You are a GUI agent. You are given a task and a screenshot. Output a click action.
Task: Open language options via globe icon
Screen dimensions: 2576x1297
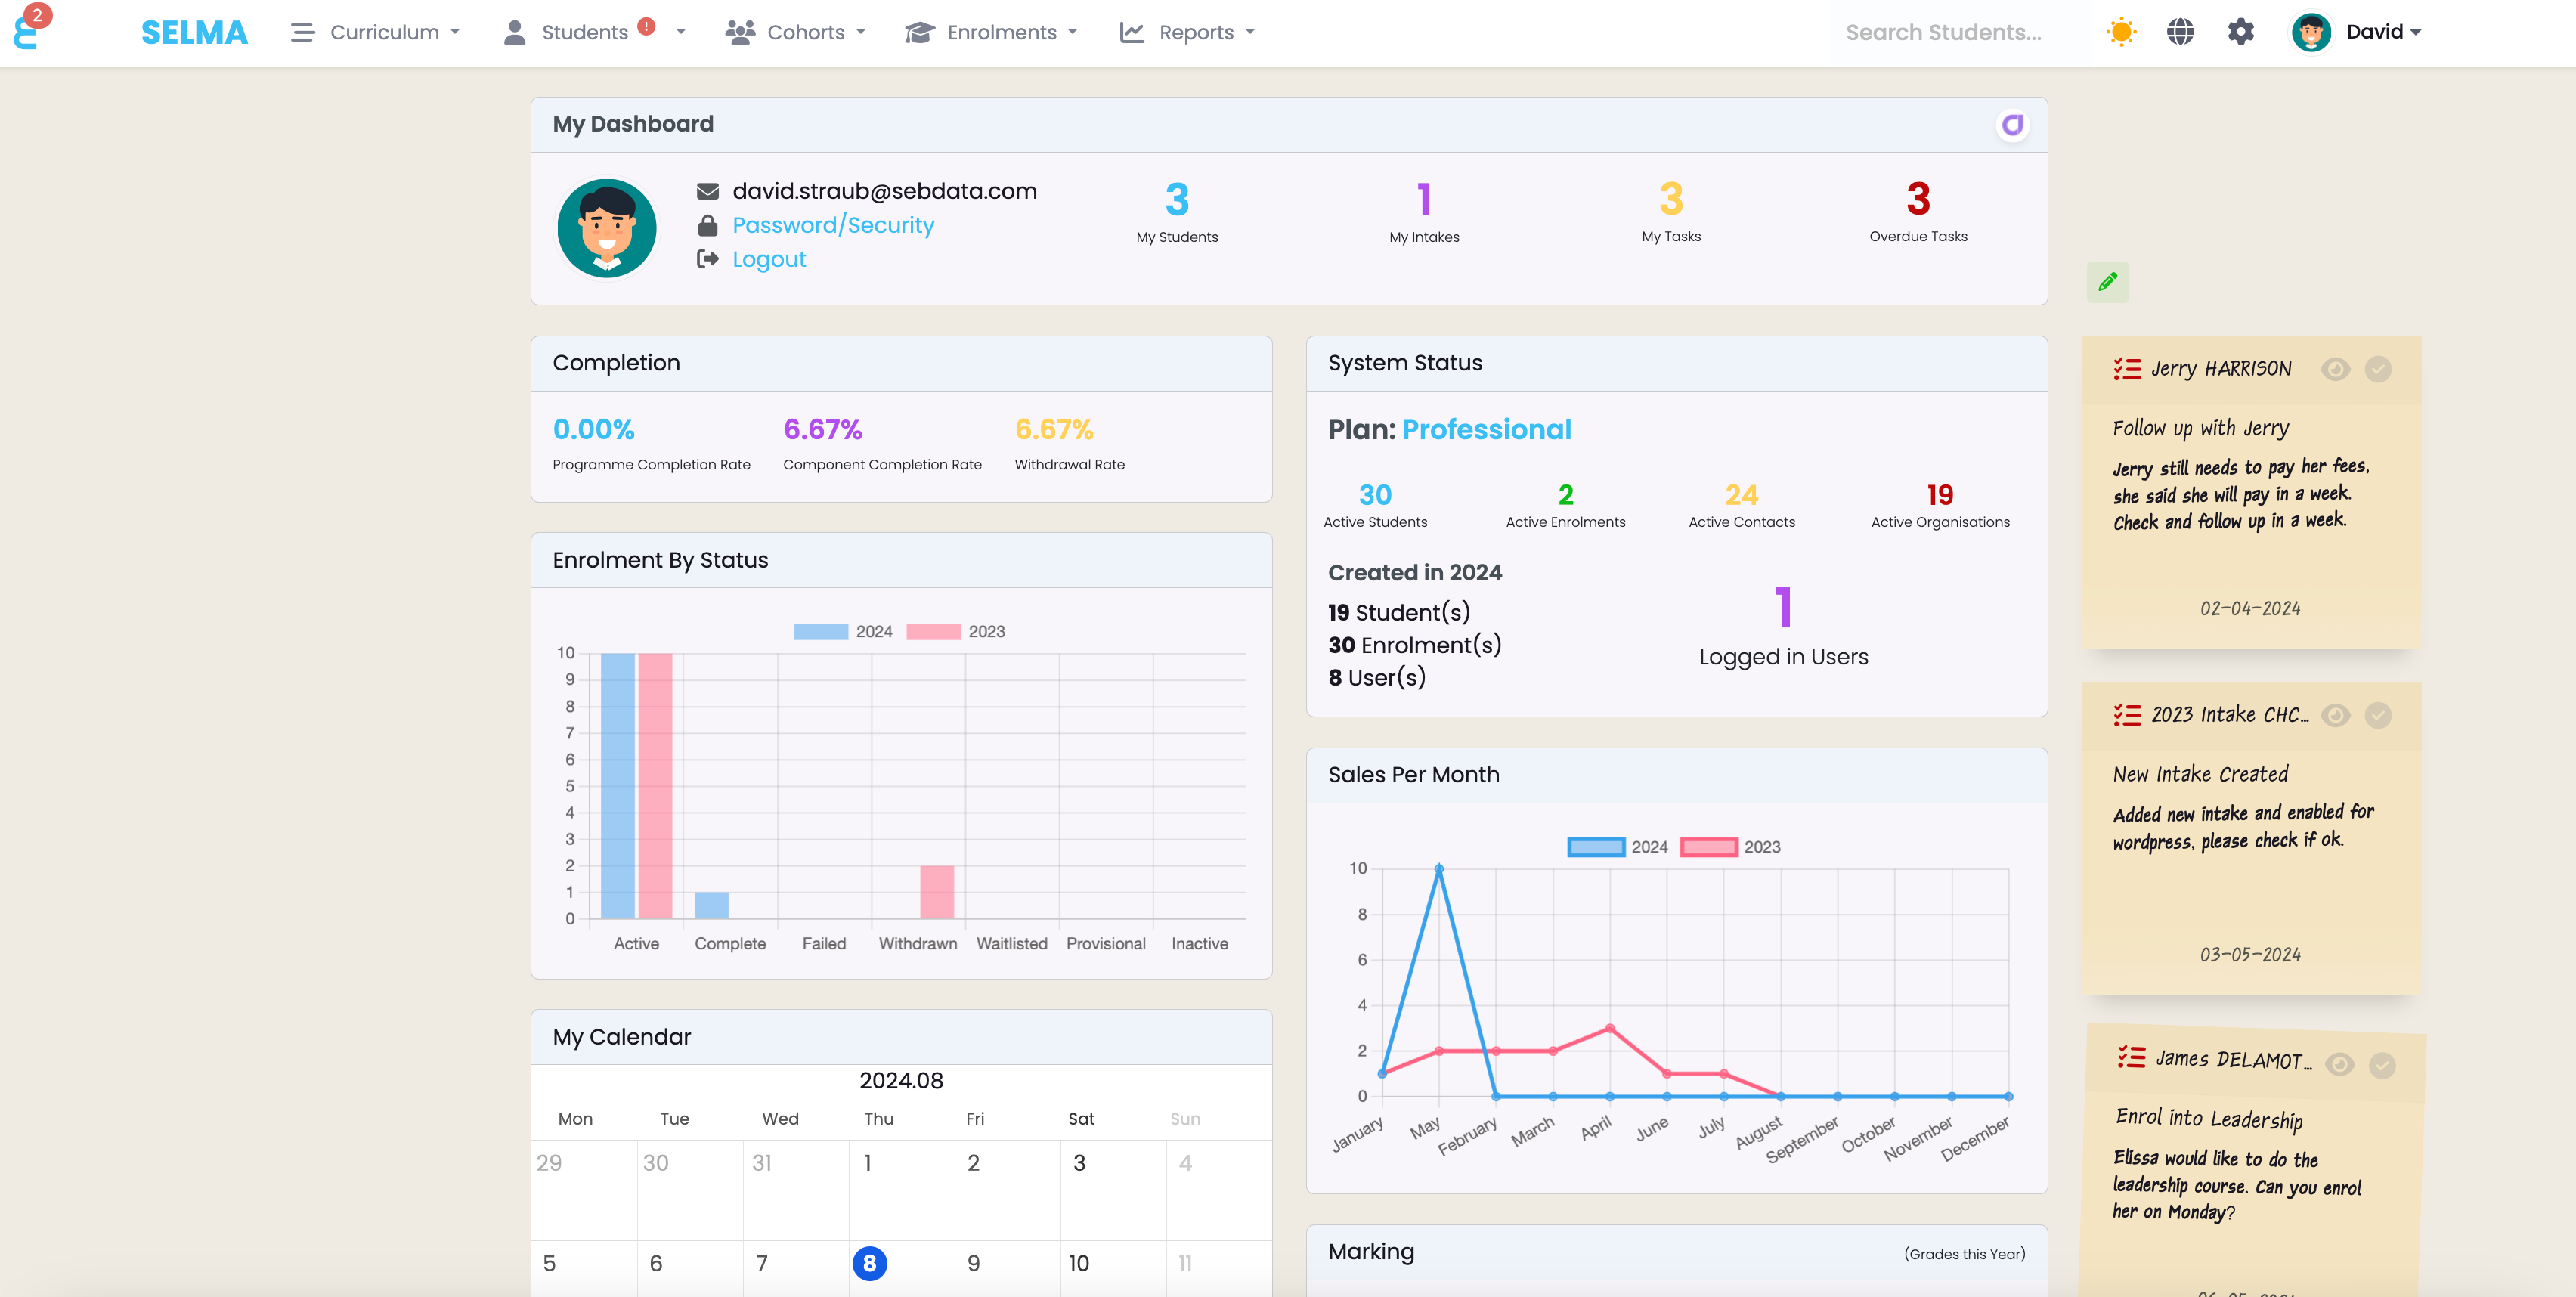pos(2181,32)
